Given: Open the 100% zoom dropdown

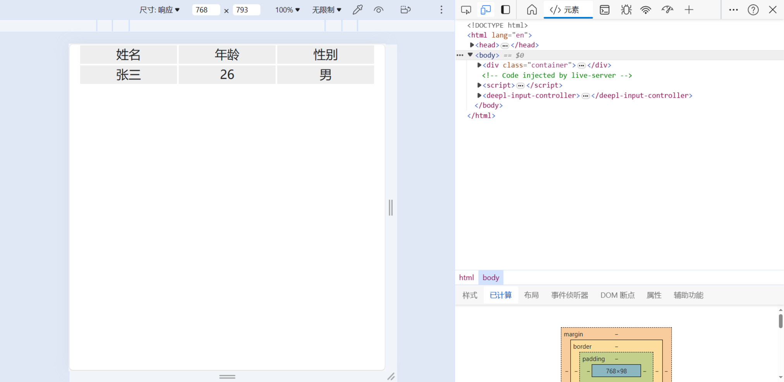Looking at the screenshot, I should pos(287,10).
